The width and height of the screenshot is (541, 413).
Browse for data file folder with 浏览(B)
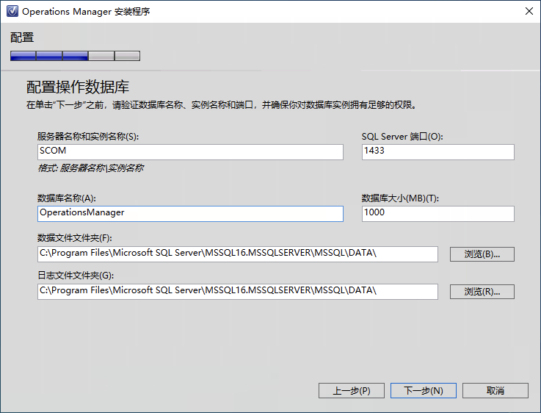[482, 254]
